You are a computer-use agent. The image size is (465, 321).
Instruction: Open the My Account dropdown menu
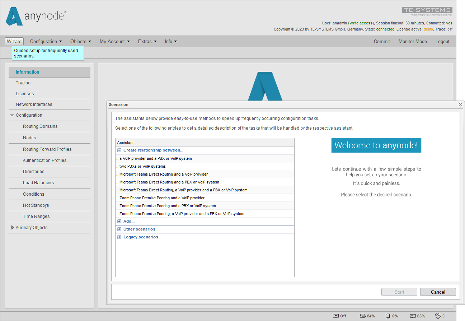pos(114,41)
